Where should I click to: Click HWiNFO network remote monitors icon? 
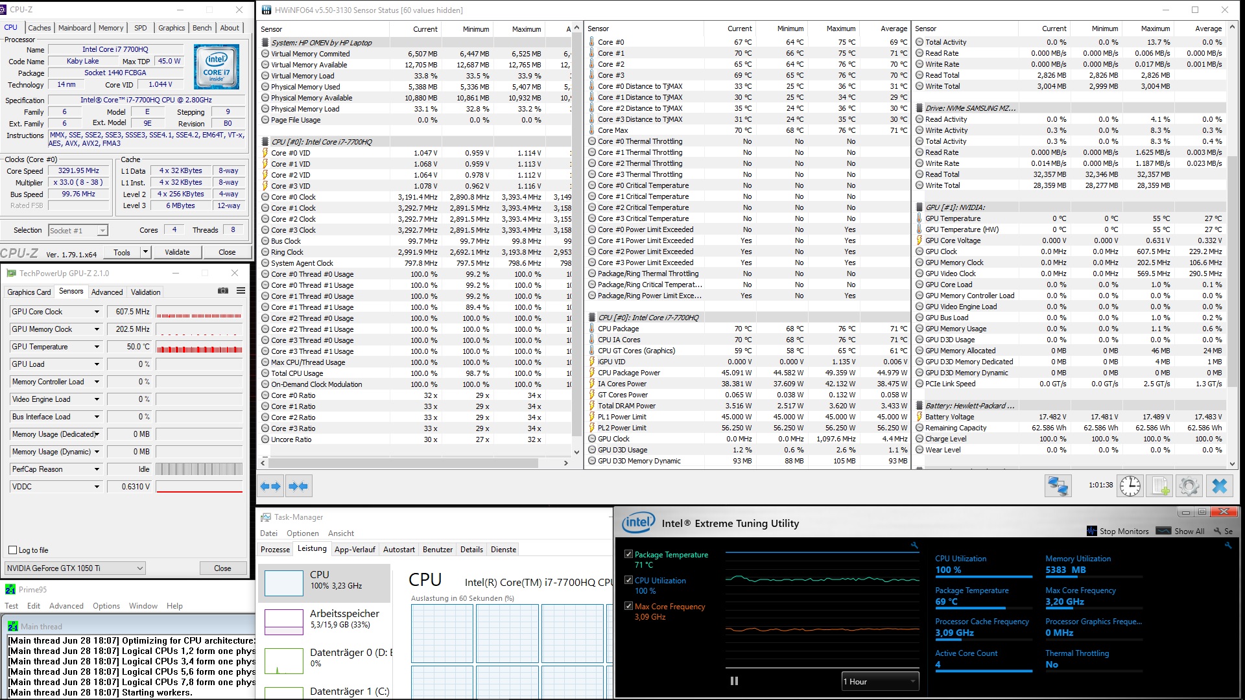[1058, 485]
